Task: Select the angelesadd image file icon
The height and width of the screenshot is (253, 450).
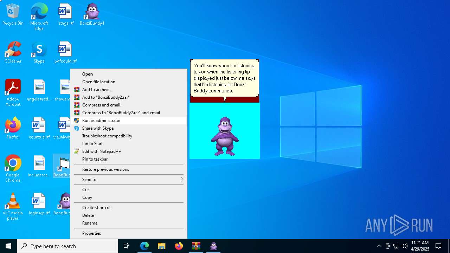Action: tap(39, 91)
